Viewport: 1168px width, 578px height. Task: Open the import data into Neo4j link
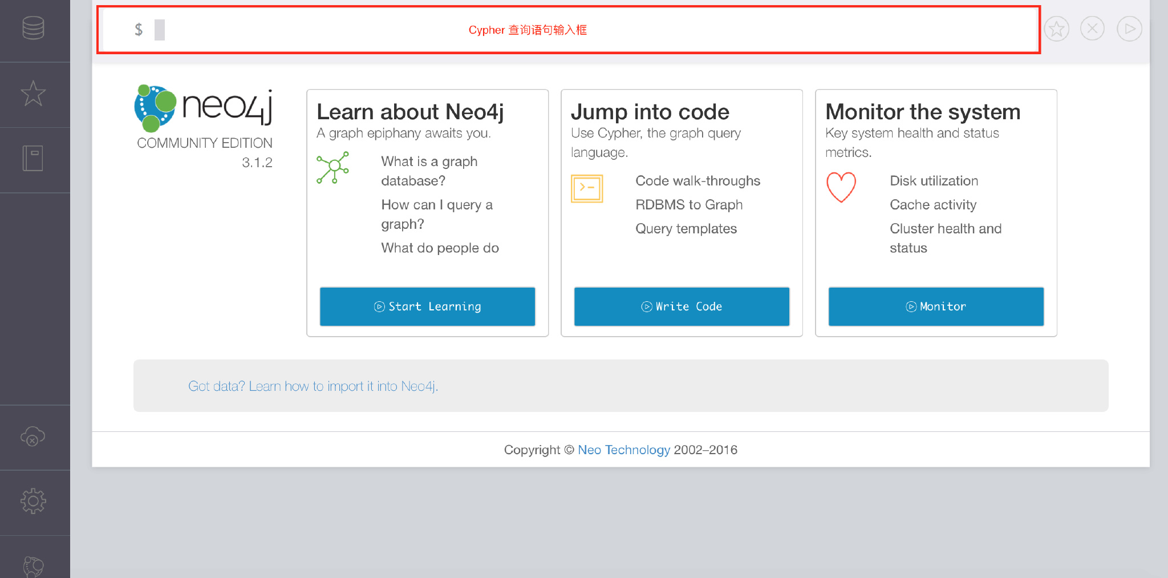click(313, 386)
